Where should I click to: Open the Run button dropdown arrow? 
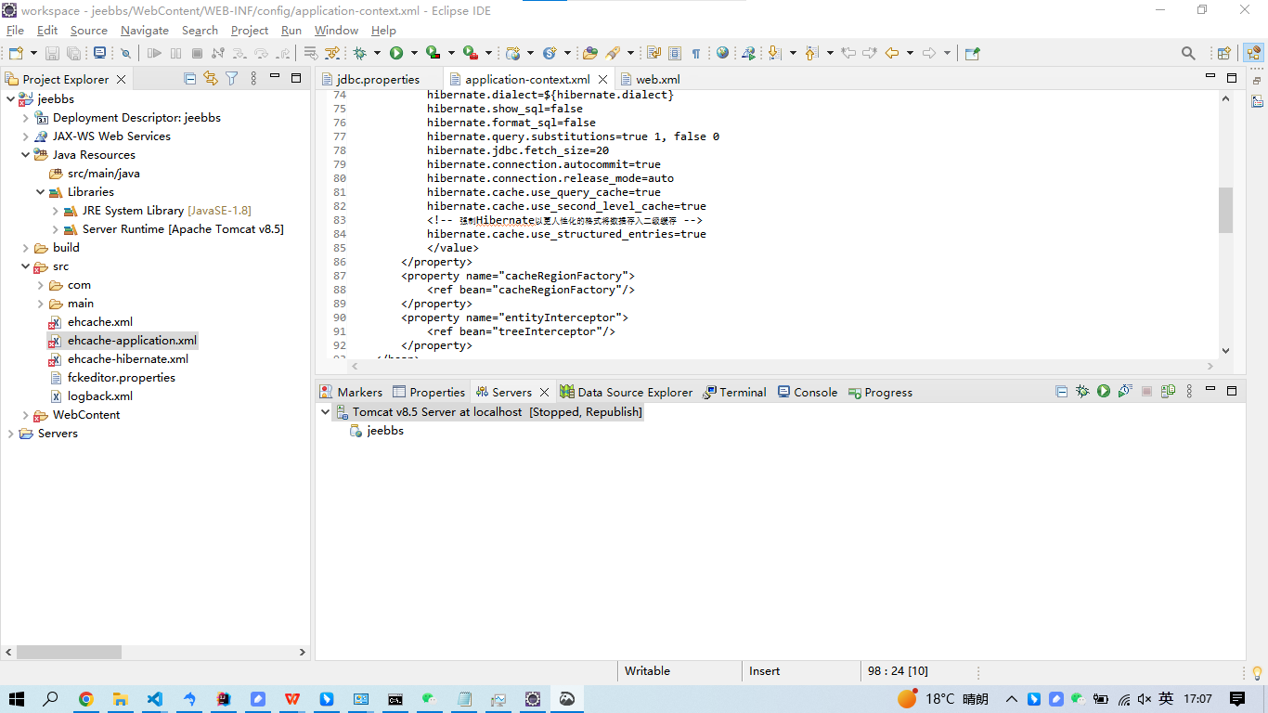tap(413, 54)
